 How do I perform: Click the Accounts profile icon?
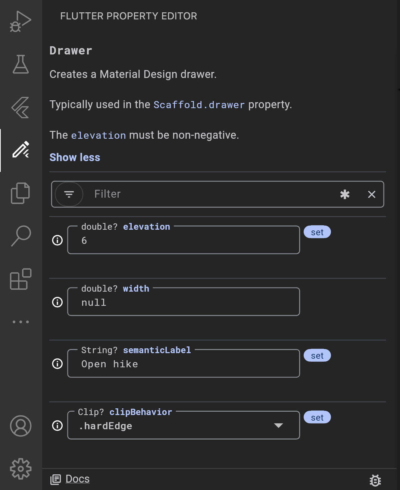[x=21, y=426]
